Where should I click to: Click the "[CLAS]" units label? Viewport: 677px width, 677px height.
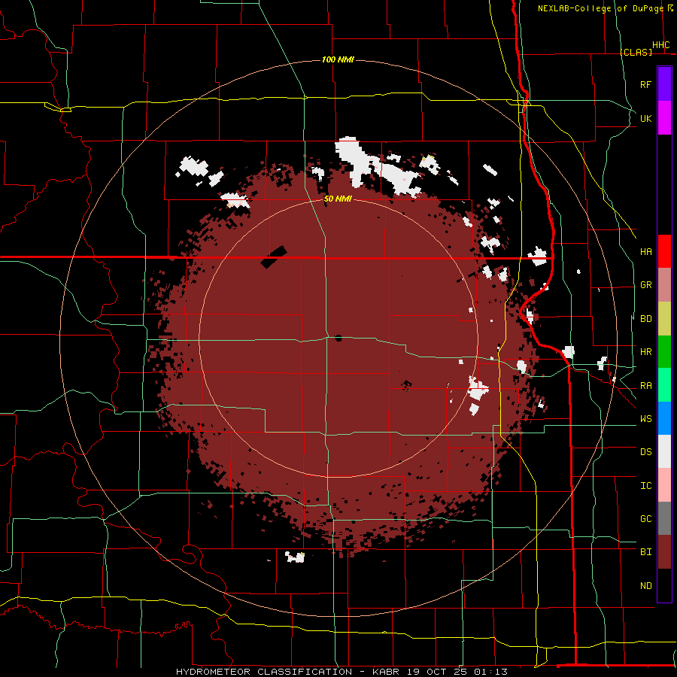[x=636, y=52]
